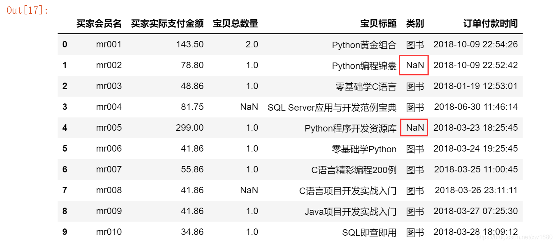Click the mr005 member cell
This screenshot has width=556, height=244.
109,128
